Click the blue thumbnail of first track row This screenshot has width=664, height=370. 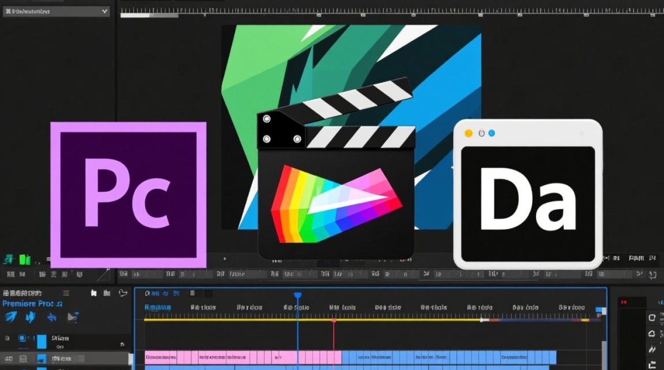pyautogui.click(x=41, y=341)
